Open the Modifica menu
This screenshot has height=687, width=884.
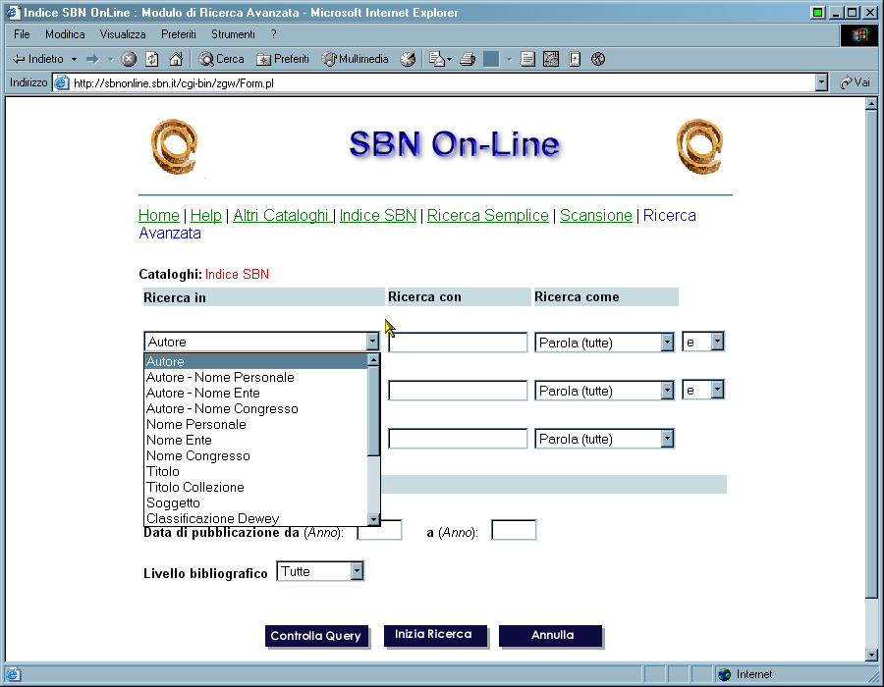(65, 34)
